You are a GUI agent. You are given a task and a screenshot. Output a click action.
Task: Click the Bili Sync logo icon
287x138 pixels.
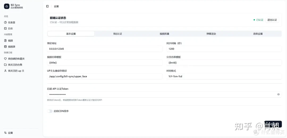(x=7, y=6)
